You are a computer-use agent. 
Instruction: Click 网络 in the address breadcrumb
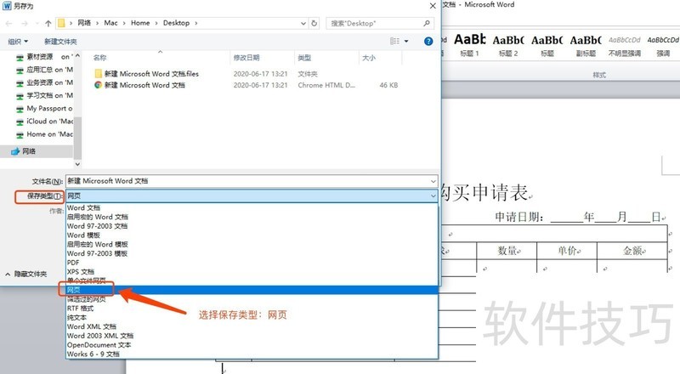point(84,23)
